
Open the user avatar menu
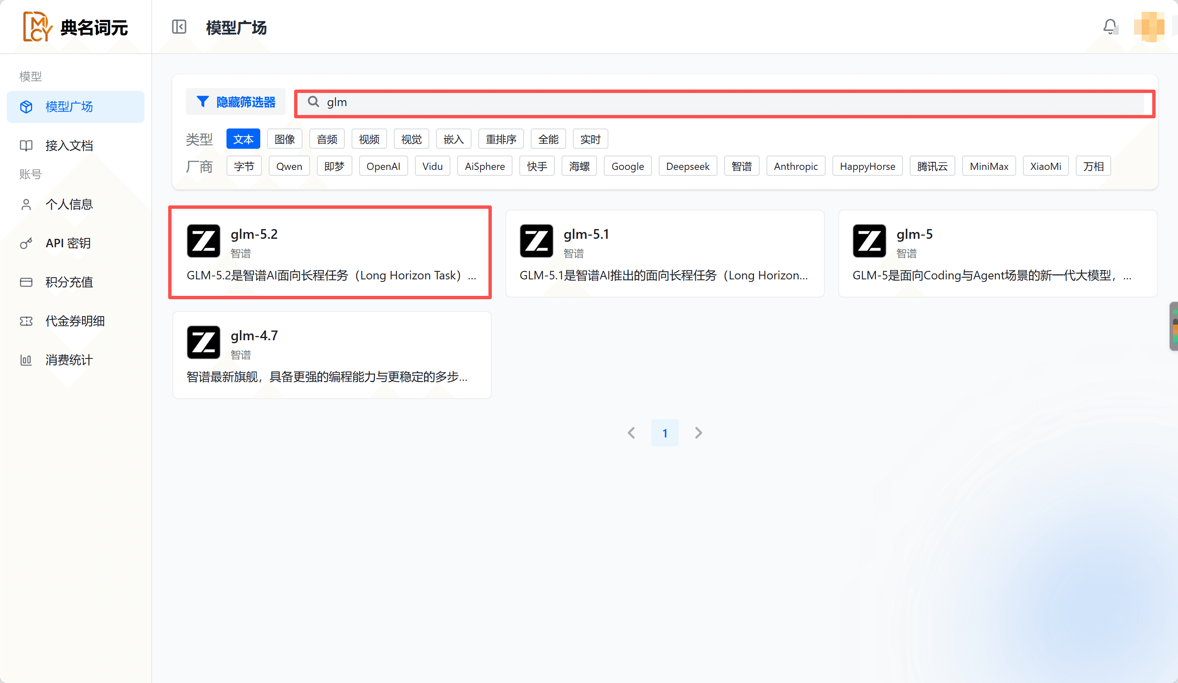(1149, 27)
